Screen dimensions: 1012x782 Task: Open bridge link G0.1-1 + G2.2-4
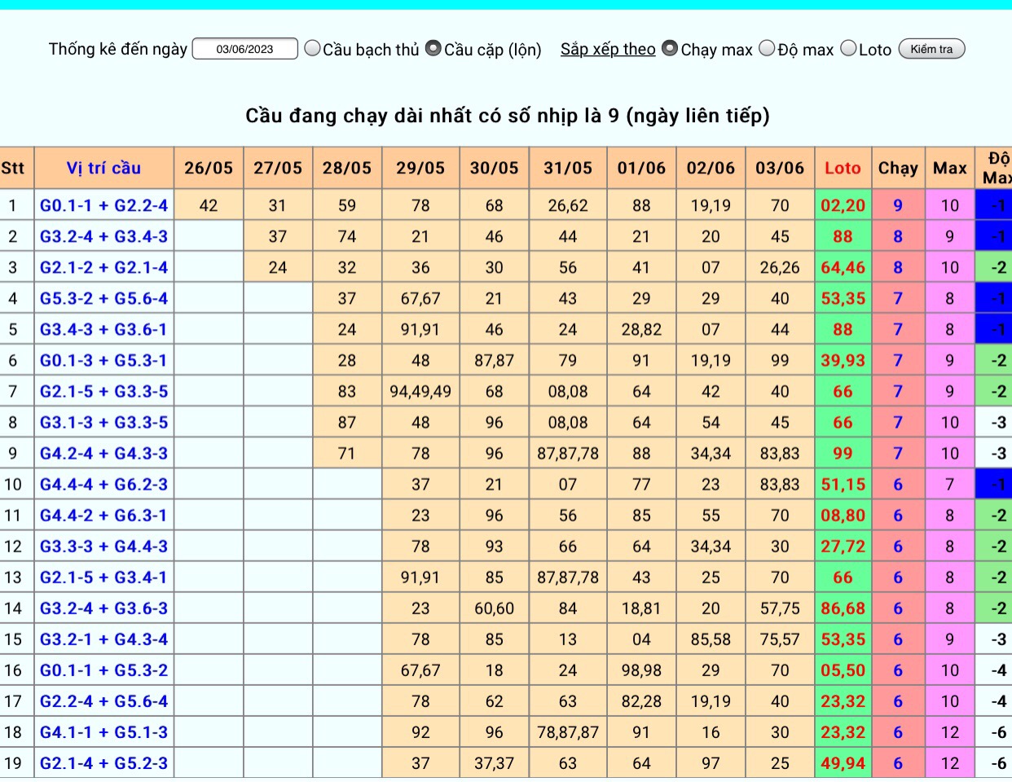coord(104,205)
